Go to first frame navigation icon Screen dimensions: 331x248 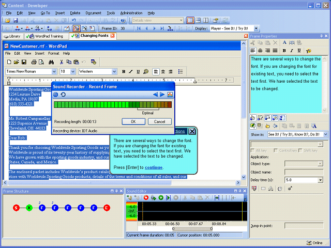[139, 28]
